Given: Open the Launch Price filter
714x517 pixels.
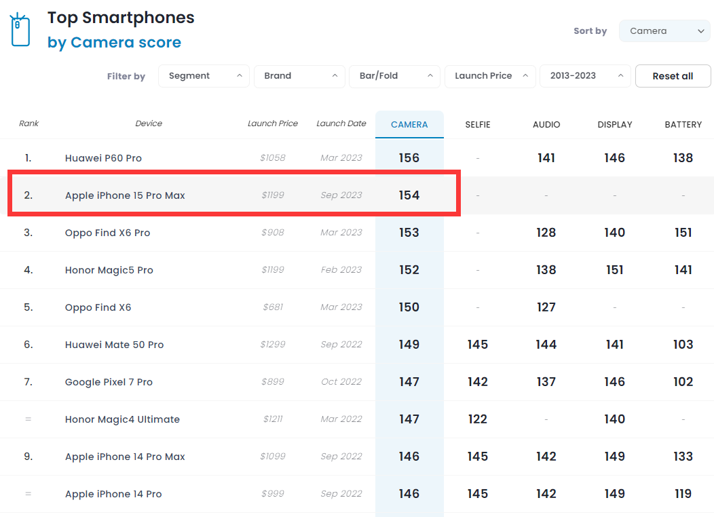Looking at the screenshot, I should (489, 76).
